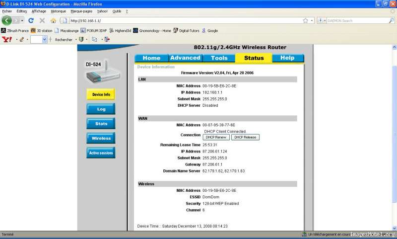Screen dimensions: 397x239
Task: Click the URL address bar field
Action: point(184,20)
